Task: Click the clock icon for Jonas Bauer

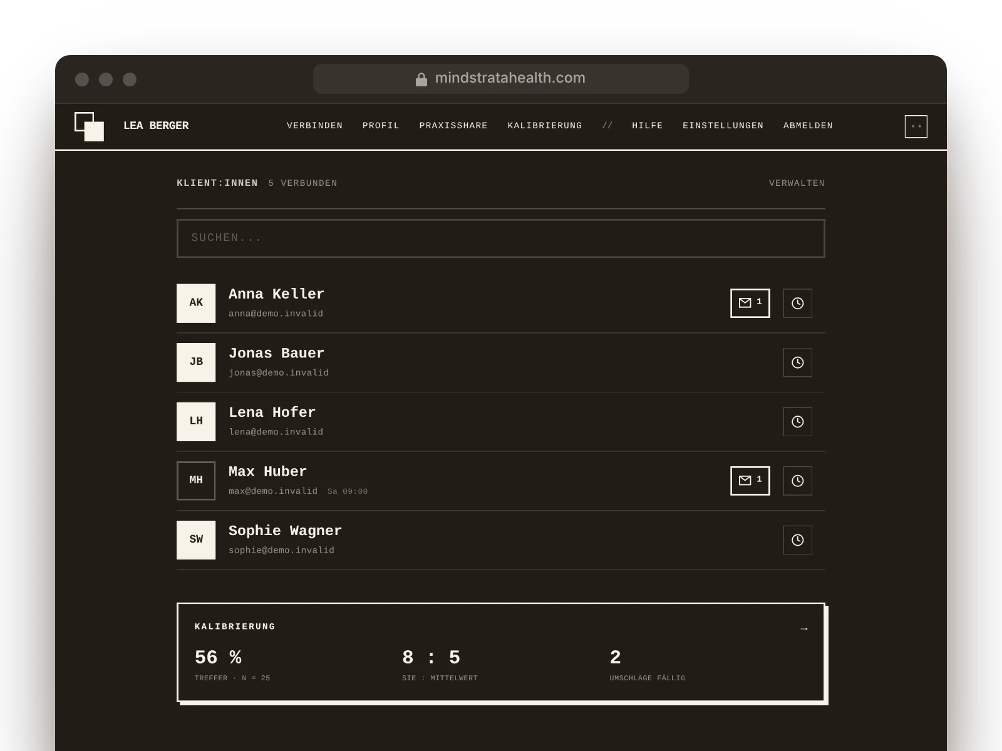Action: pos(797,362)
